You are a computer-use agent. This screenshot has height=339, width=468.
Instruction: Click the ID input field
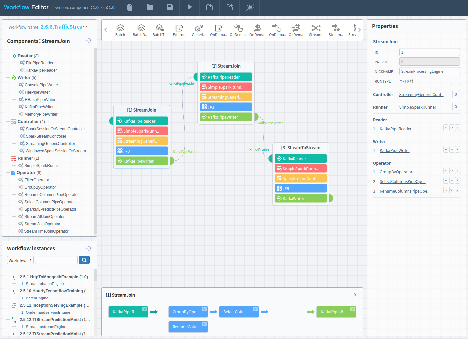point(429,52)
